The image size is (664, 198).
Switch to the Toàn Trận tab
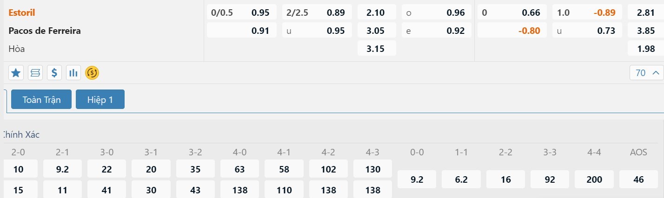(41, 99)
